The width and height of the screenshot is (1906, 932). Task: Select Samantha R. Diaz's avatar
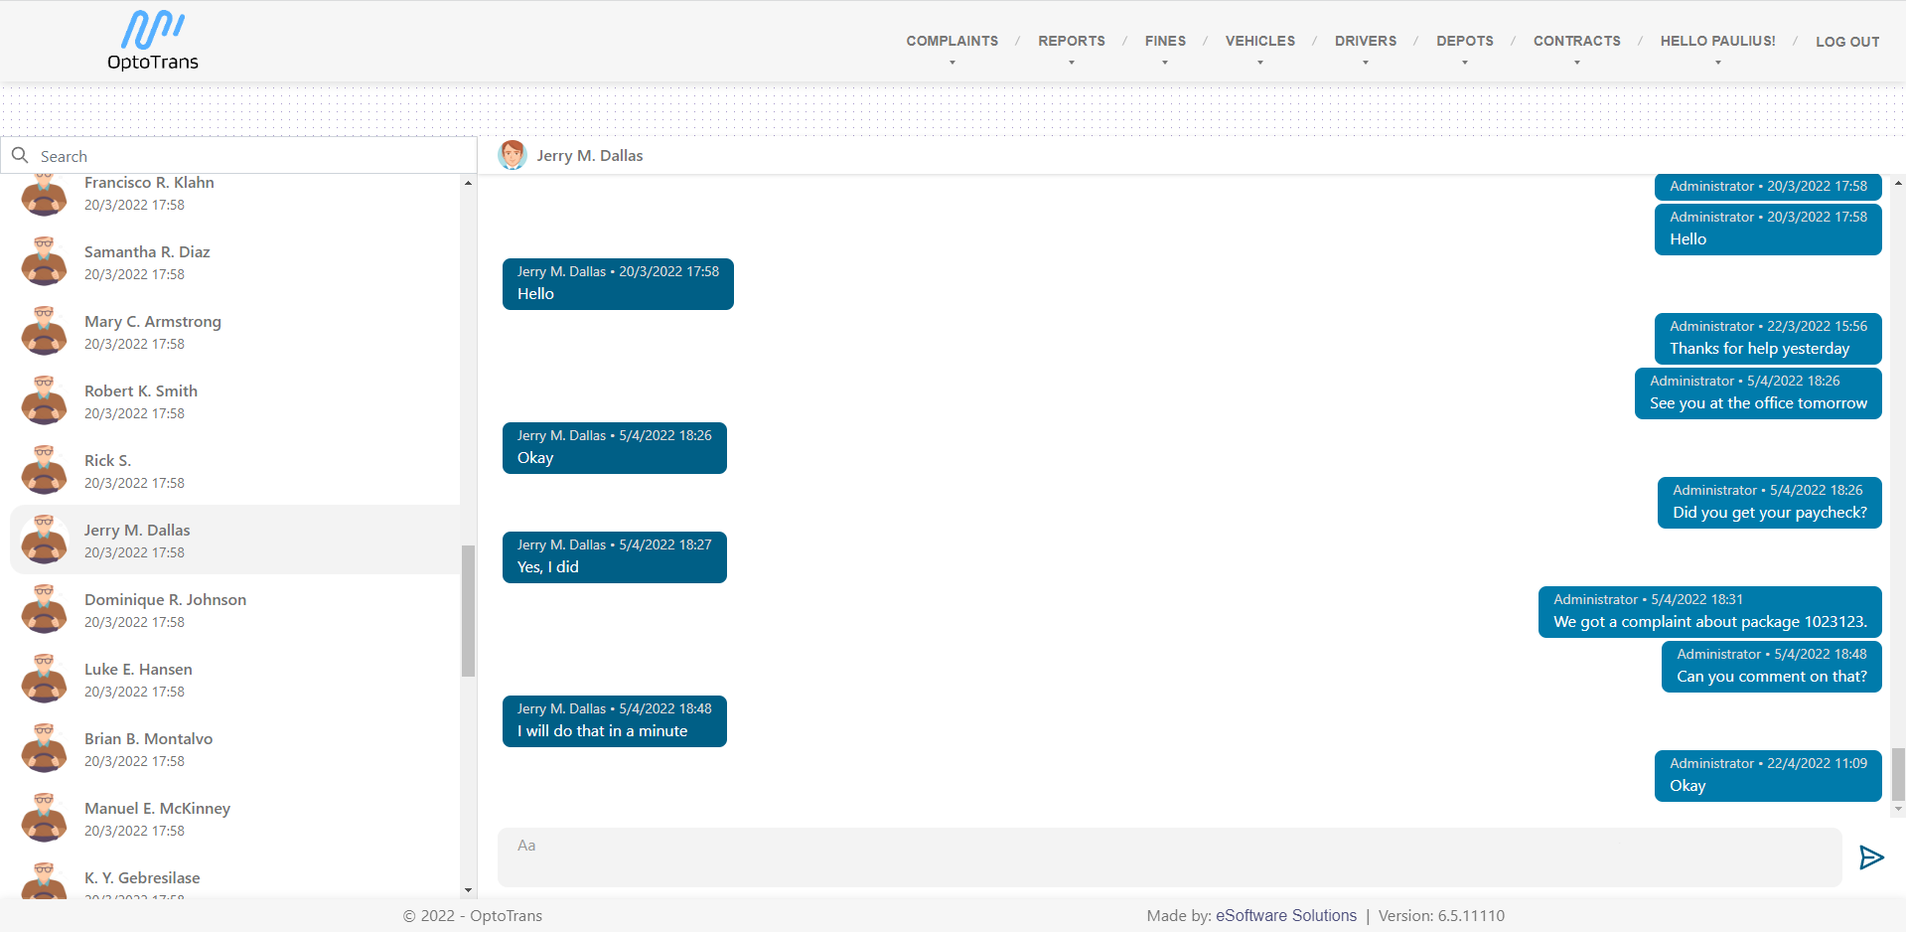(x=45, y=262)
